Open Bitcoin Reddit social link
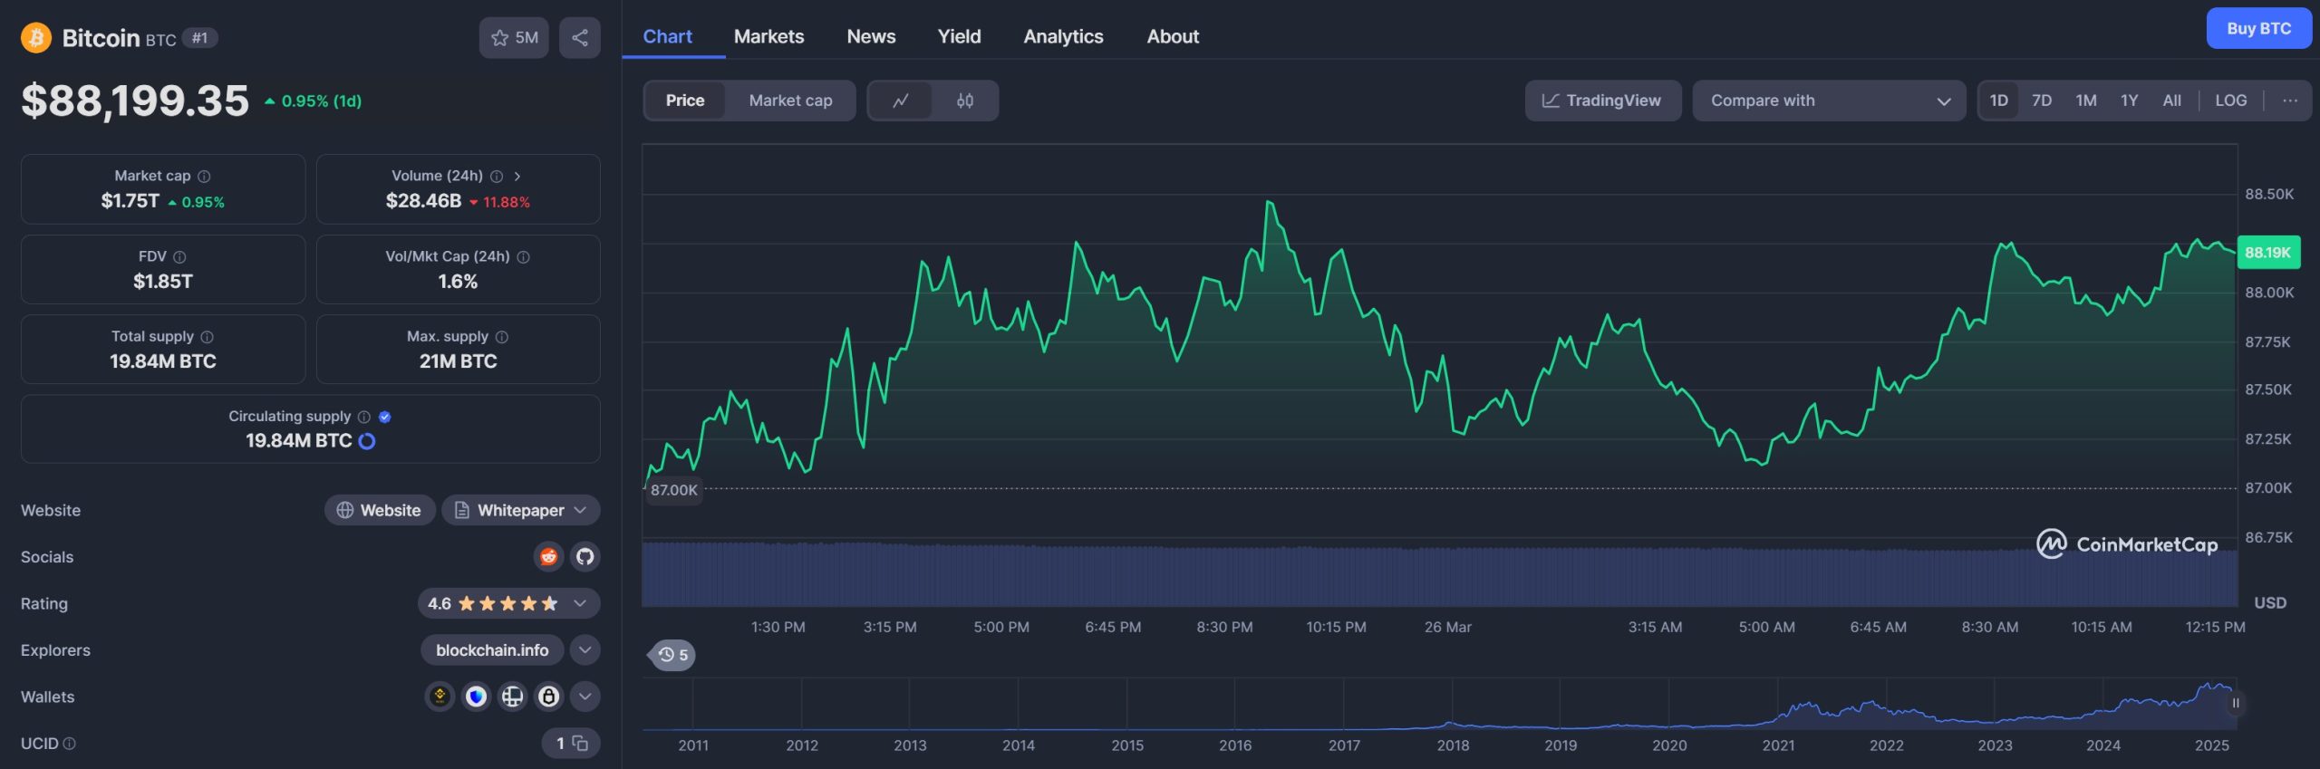 [548, 556]
